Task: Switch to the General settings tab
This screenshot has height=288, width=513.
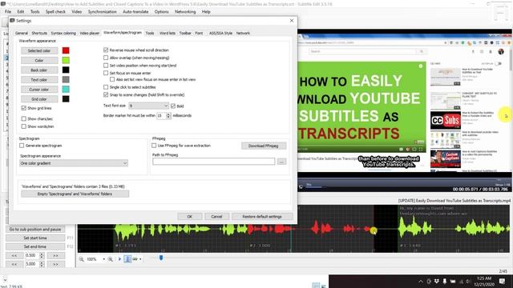Action: pos(22,33)
